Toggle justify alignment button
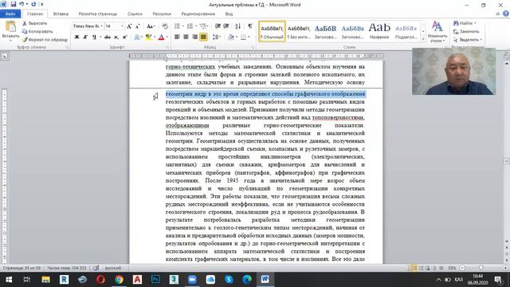Viewport: 510px width, 287px height. tap(203, 37)
